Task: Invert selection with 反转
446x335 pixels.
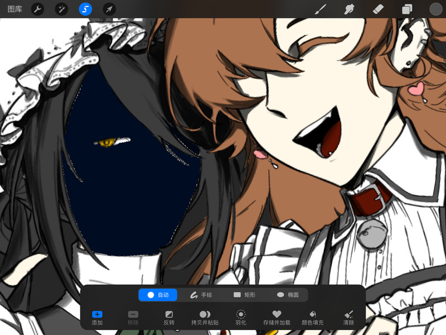Action: click(x=169, y=318)
